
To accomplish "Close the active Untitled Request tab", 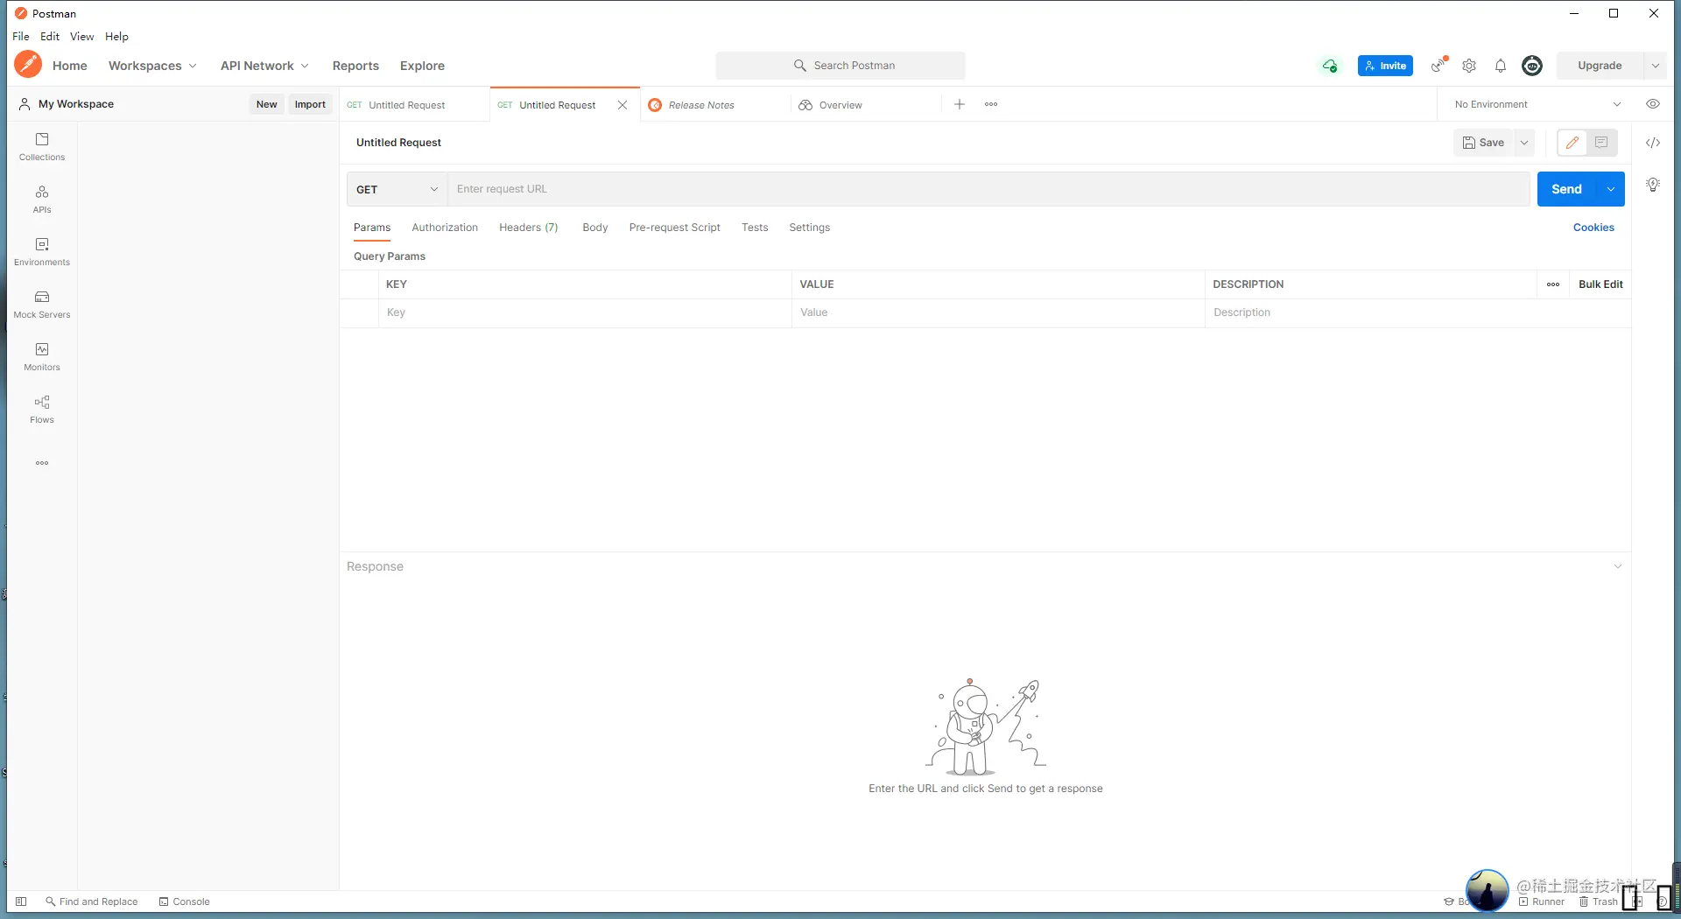I will (622, 105).
